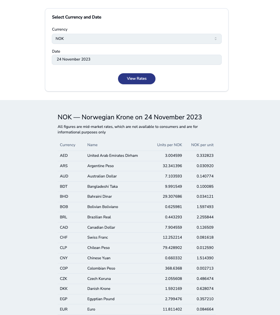The height and width of the screenshot is (315, 280).
Task: Select the AED currency row
Action: [137, 156]
